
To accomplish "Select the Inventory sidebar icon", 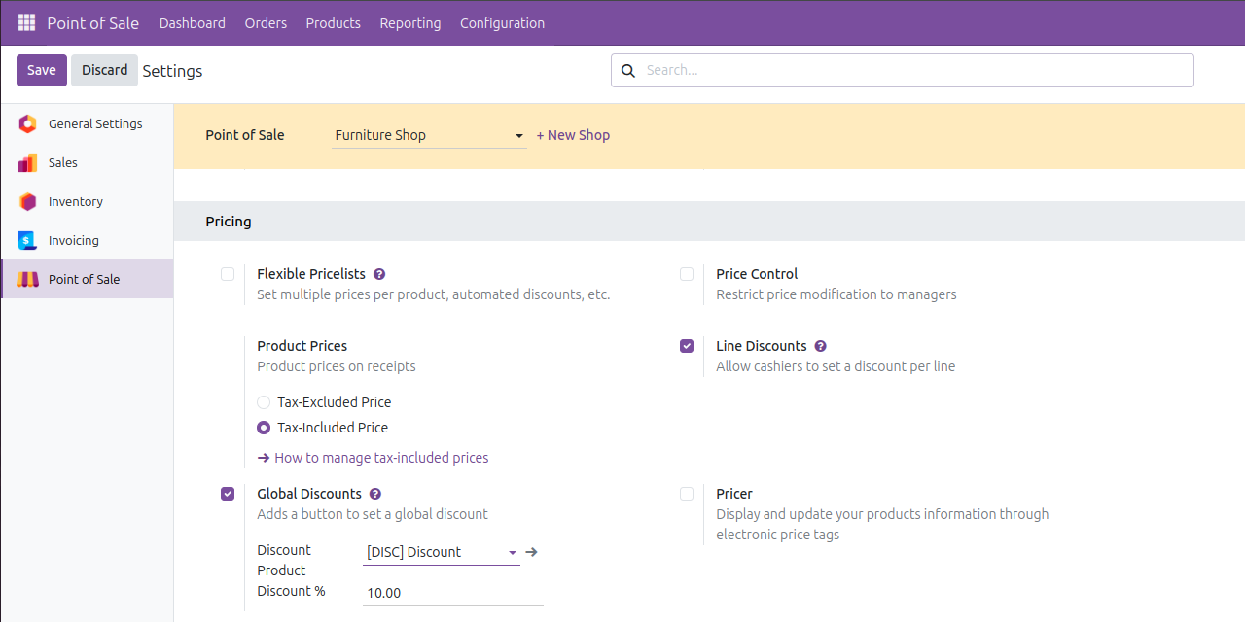I will pos(27,201).
